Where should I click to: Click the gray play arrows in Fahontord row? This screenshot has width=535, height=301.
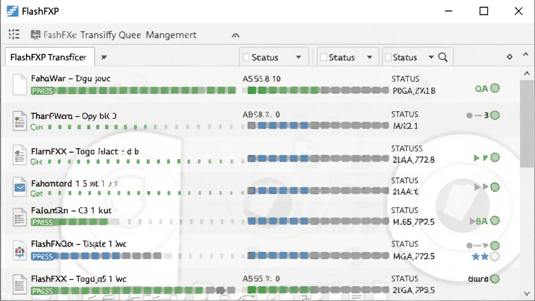481,187
